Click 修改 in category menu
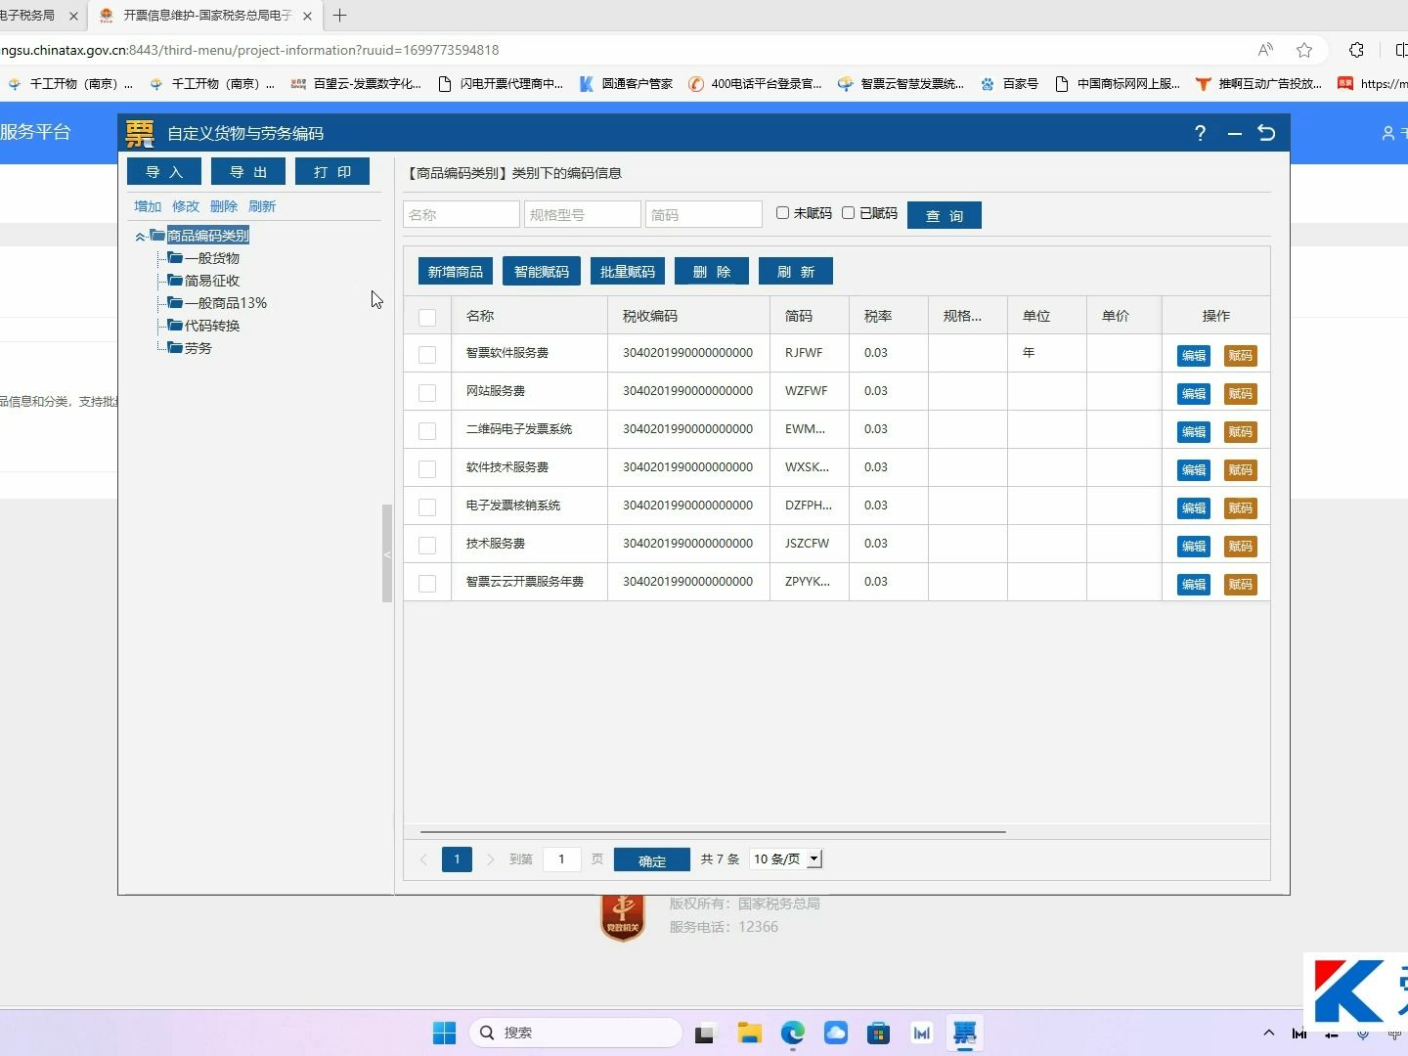The image size is (1408, 1056). pos(186,206)
